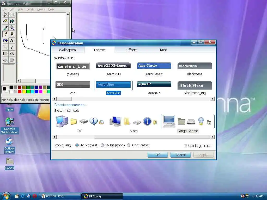The width and height of the screenshot is (267, 200).
Task: Select the XP system icon set
Action: [x=80, y=124]
